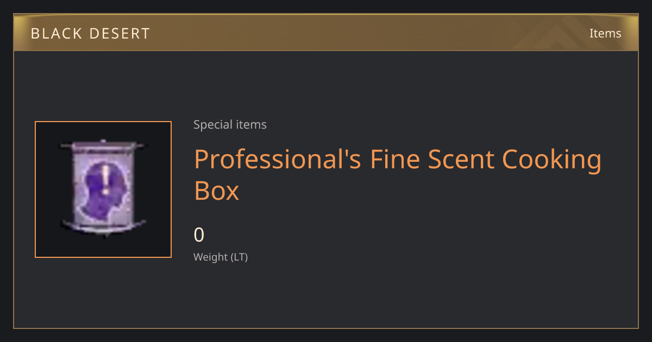Click the bottom rod of the scroll icon
Screen dimensions: 652x342
[x=103, y=225]
